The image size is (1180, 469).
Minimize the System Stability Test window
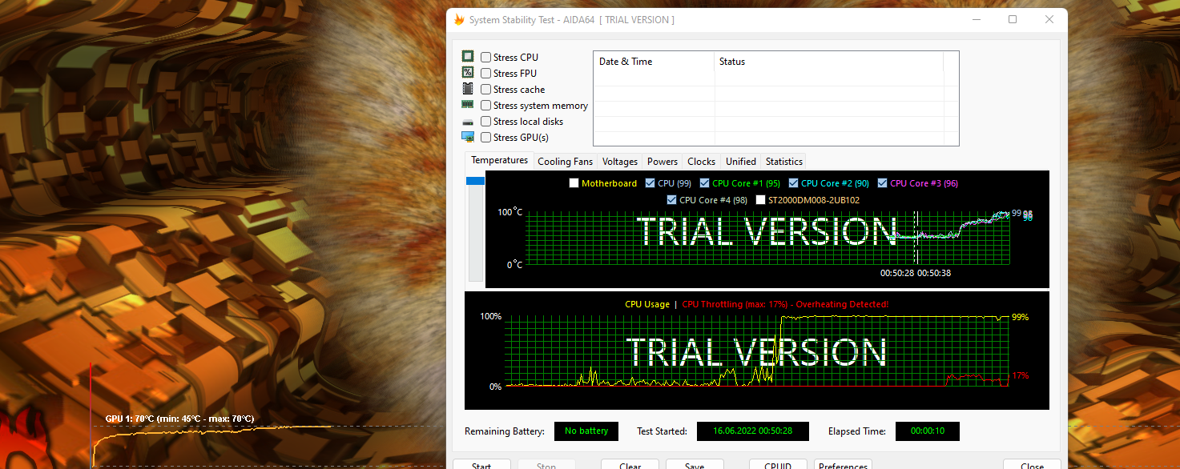(x=976, y=19)
